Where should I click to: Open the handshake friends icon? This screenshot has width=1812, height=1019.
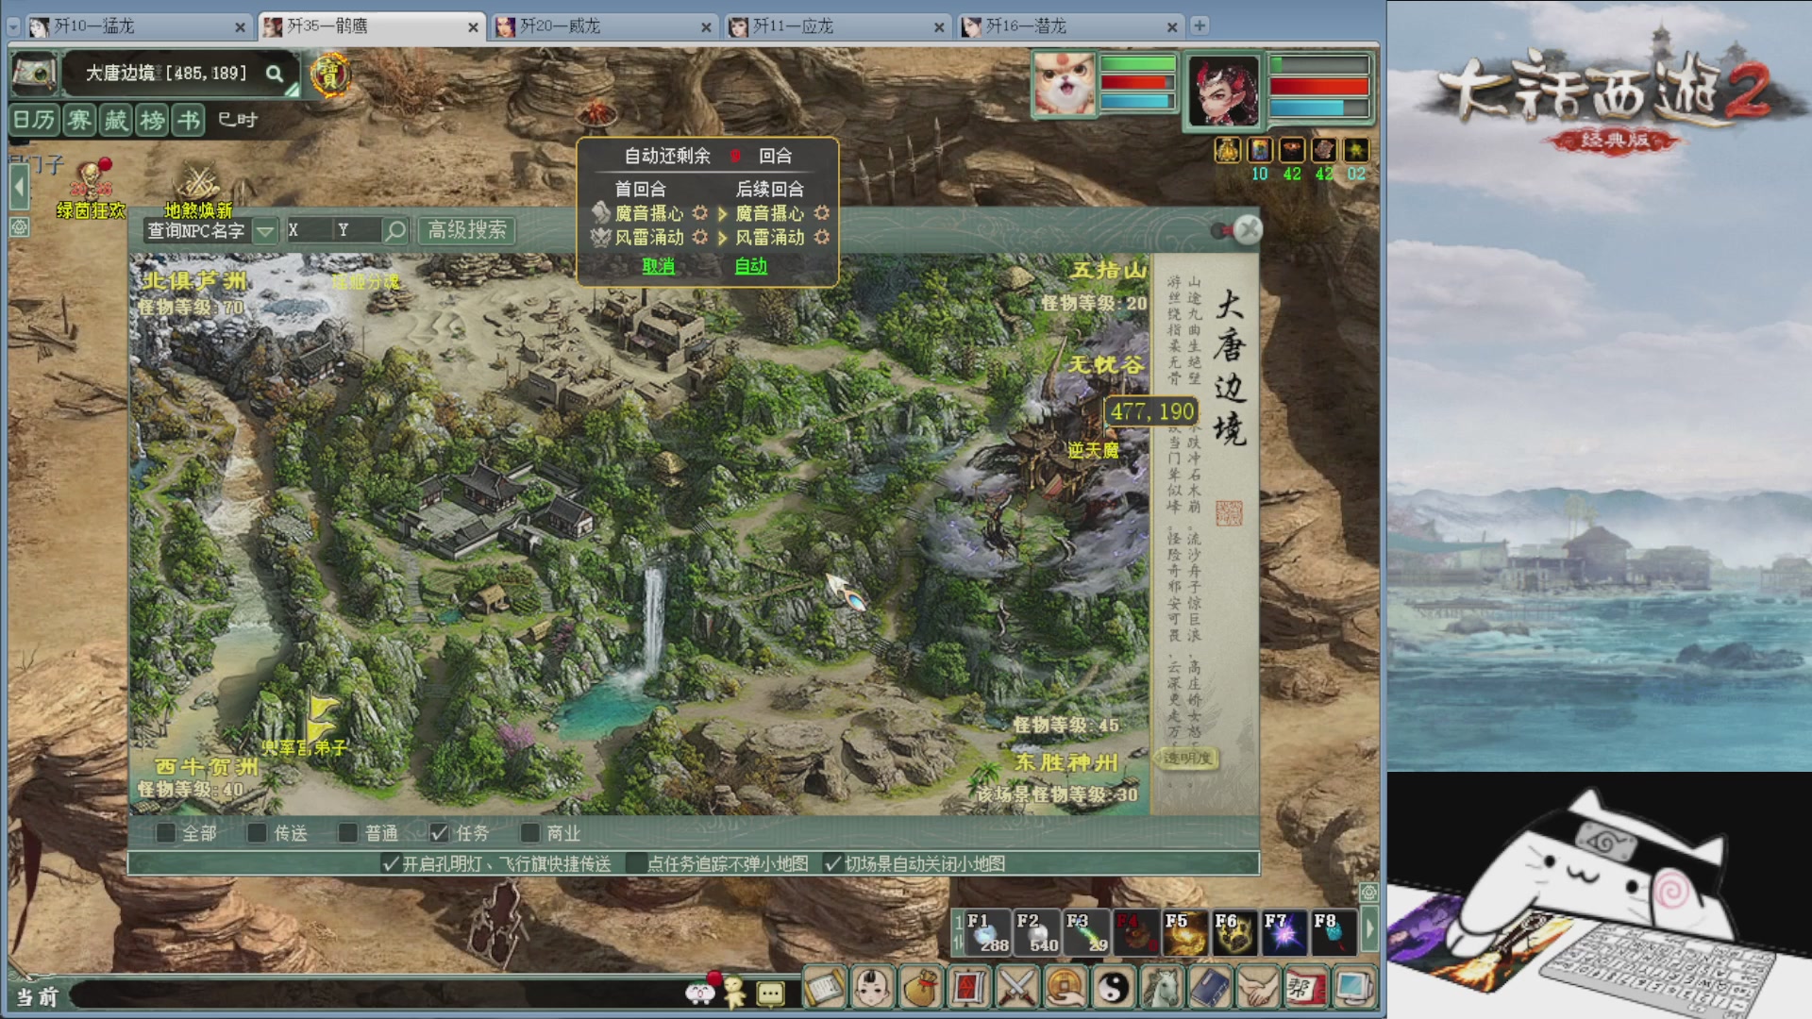click(1258, 988)
